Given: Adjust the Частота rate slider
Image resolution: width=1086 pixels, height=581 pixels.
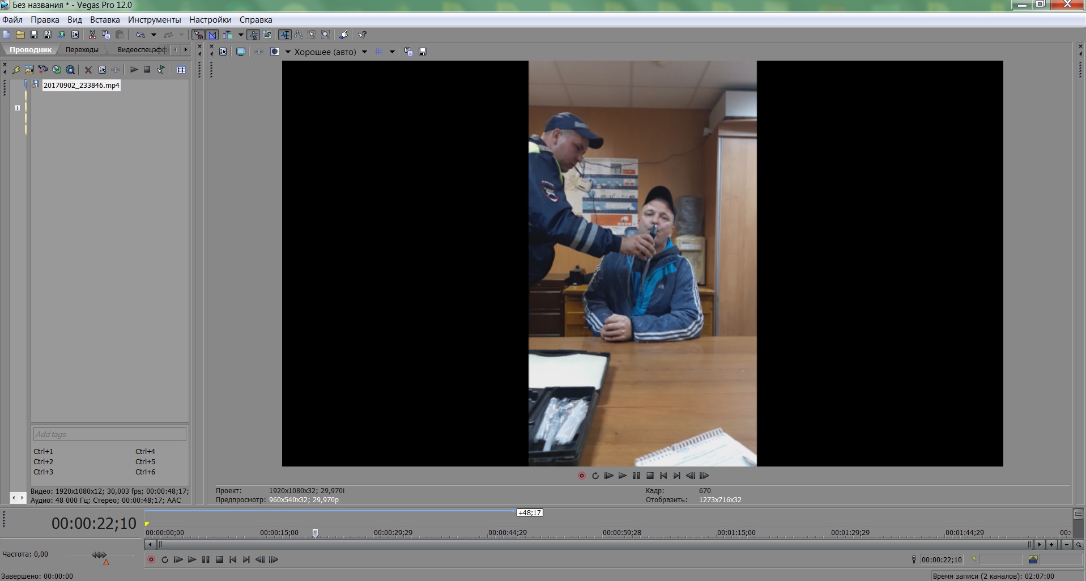Looking at the screenshot, I should click(100, 555).
